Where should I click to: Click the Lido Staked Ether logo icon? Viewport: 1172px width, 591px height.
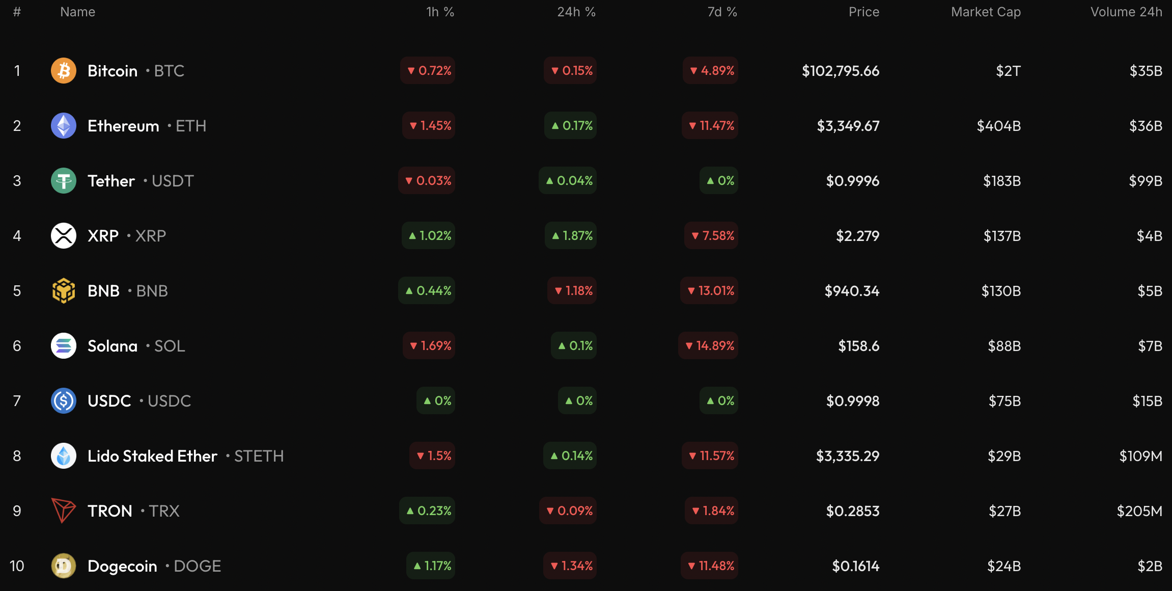pos(64,456)
